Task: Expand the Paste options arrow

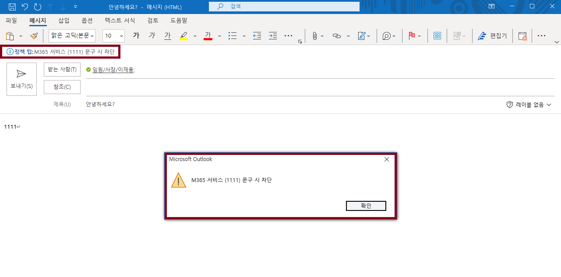Action: (21, 36)
